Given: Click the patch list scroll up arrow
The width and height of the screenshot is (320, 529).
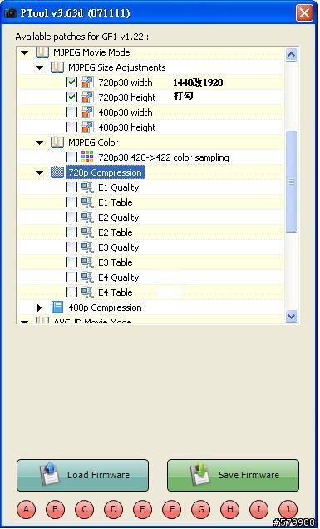Looking at the screenshot, I should click(291, 54).
